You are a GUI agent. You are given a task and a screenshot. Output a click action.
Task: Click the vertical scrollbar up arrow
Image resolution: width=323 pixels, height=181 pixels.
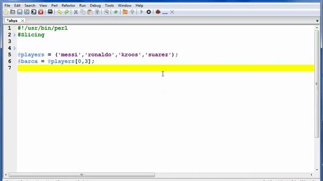(316, 28)
